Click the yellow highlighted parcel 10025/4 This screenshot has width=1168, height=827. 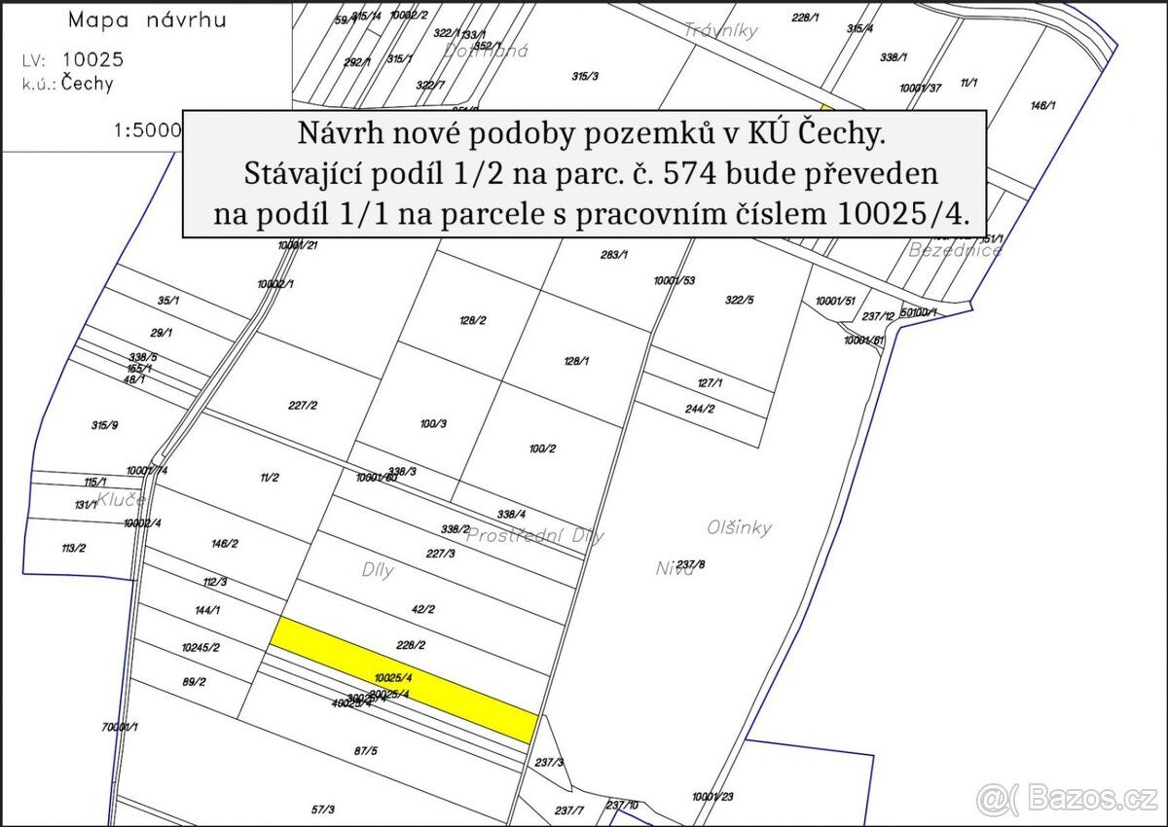point(404,679)
